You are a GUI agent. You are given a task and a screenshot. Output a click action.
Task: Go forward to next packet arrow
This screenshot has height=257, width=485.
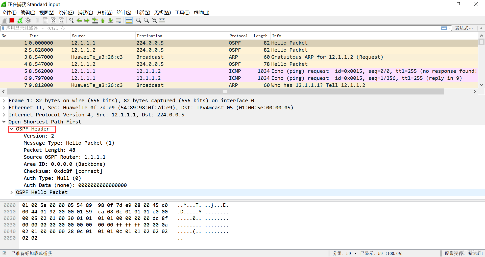coord(87,21)
